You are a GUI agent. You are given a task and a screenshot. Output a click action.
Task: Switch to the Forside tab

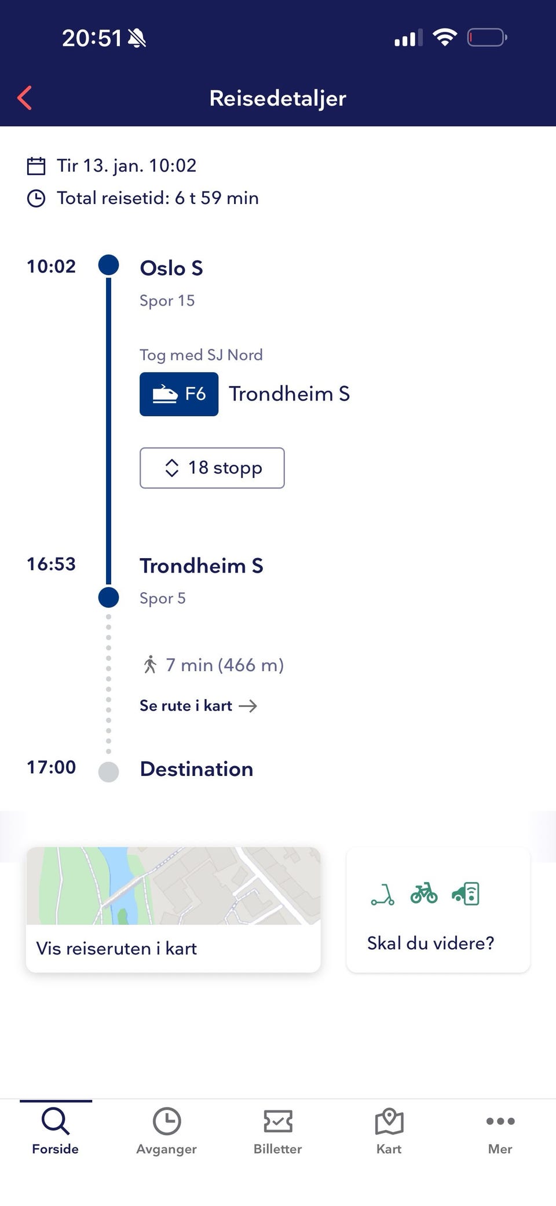point(56,1130)
